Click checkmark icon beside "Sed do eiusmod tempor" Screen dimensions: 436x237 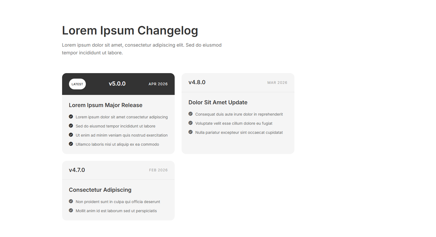click(x=71, y=126)
